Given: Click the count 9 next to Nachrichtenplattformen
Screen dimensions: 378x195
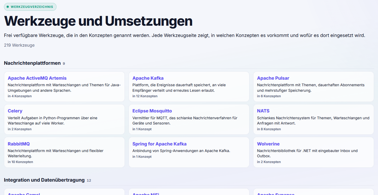Looking at the screenshot, I should pos(64,63).
